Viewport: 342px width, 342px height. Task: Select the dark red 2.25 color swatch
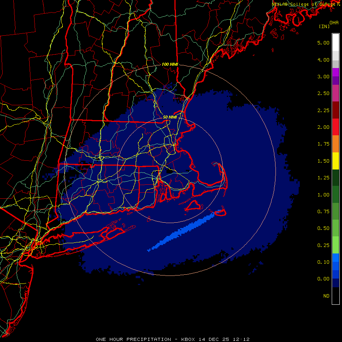point(336,110)
